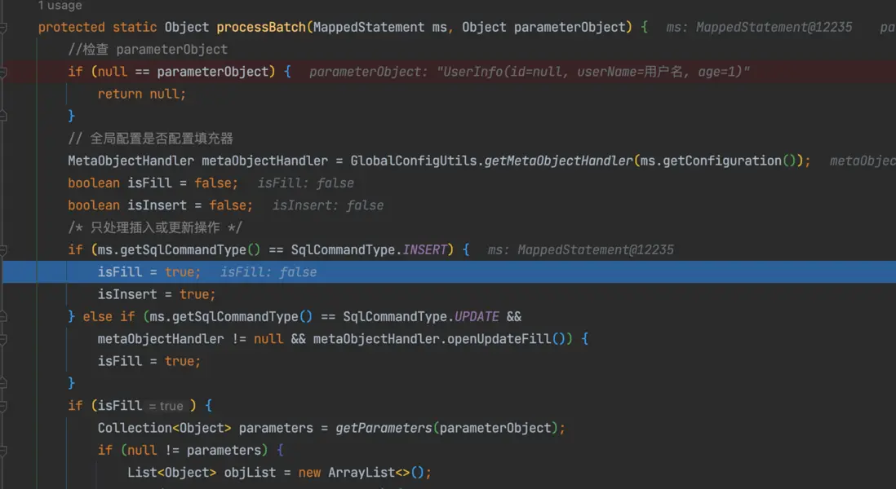Image resolution: width=896 pixels, height=489 pixels.
Task: Click the comment '// 全局配置是否配置填充器'
Action: pyautogui.click(x=150, y=139)
